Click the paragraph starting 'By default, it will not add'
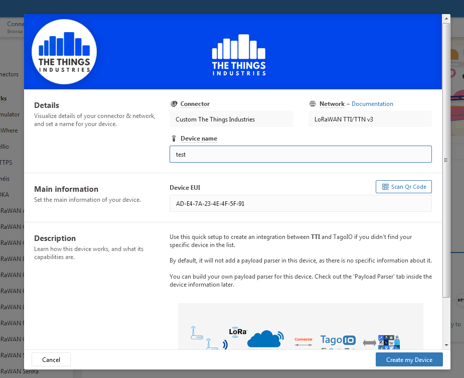Viewport: 464px width, 378px height. [300, 261]
